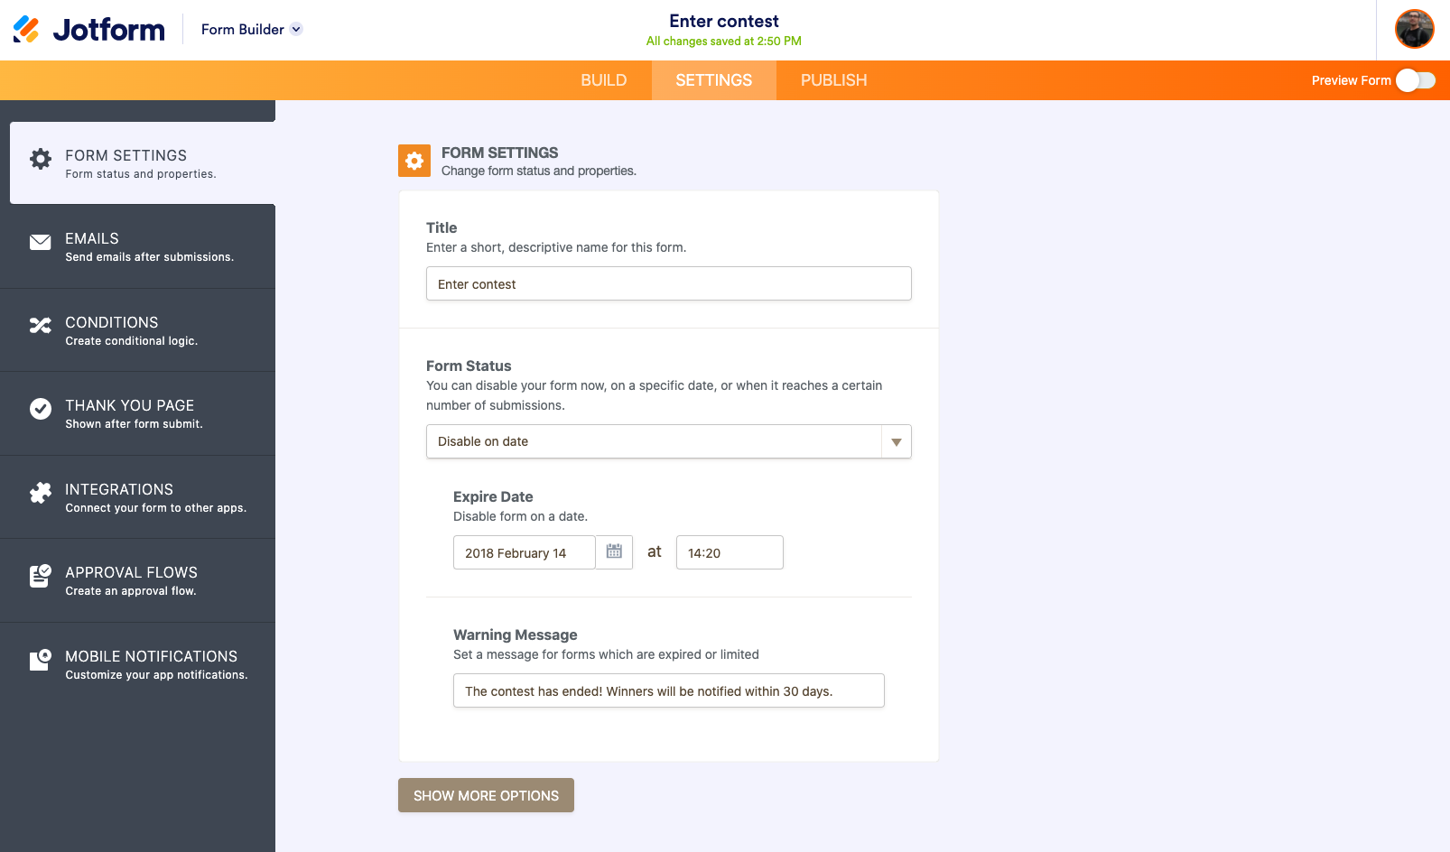Image resolution: width=1450 pixels, height=852 pixels.
Task: Switch to the BUILD tab
Action: 603,80
